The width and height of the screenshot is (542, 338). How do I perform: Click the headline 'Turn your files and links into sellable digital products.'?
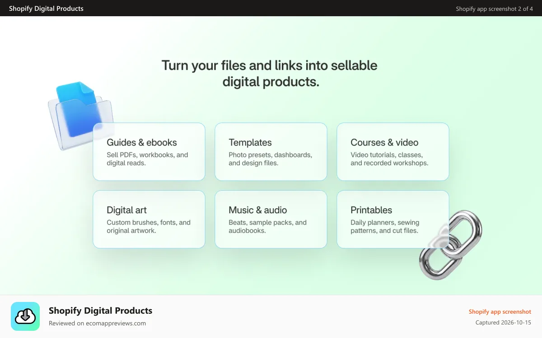(270, 73)
